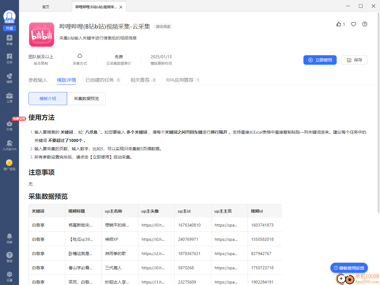Click the heart favorite icon
Image resolution: width=380 pixels, height=285 pixels.
(x=354, y=24)
